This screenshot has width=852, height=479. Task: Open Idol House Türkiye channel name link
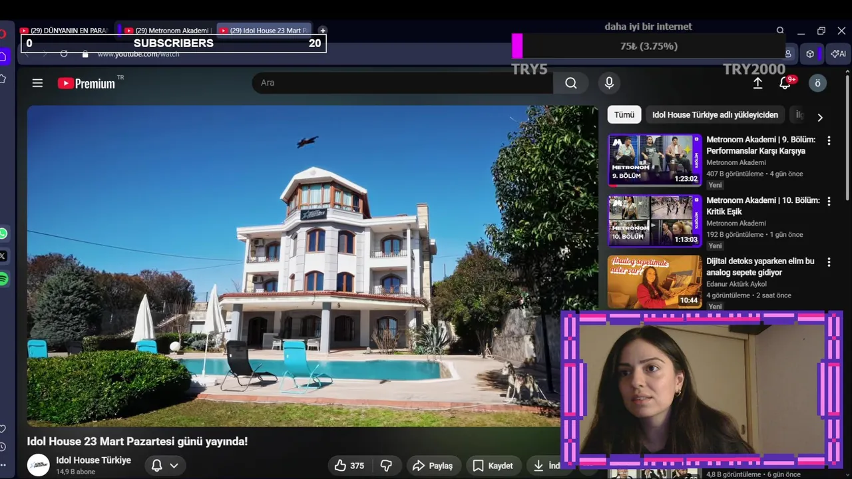tap(93, 460)
